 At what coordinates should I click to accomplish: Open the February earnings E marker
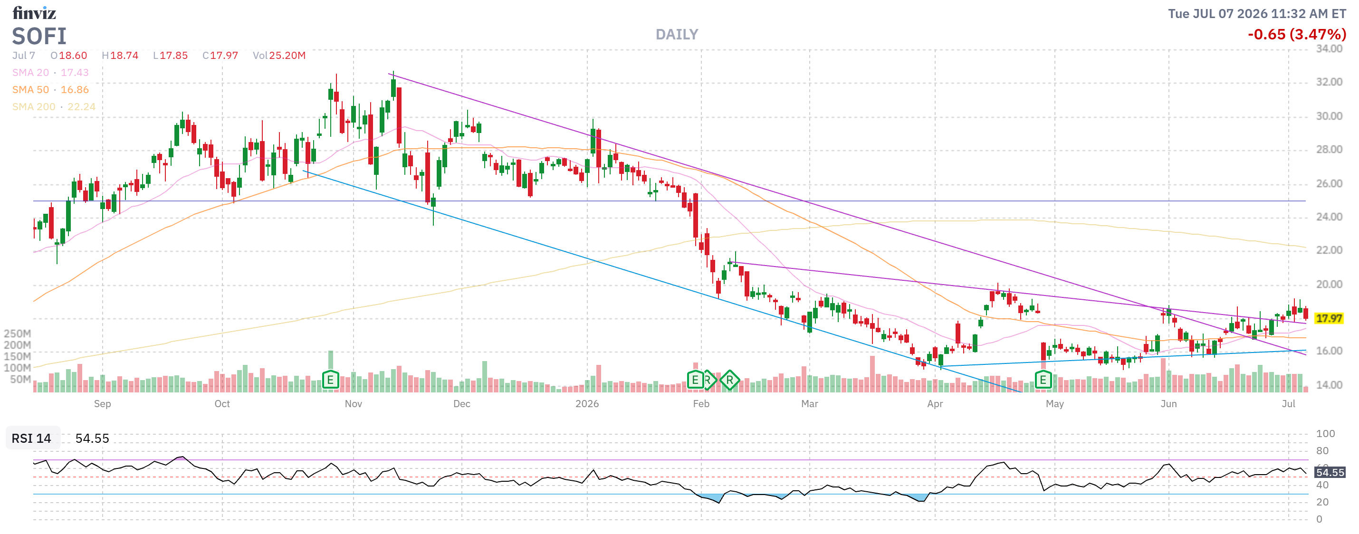coord(695,380)
